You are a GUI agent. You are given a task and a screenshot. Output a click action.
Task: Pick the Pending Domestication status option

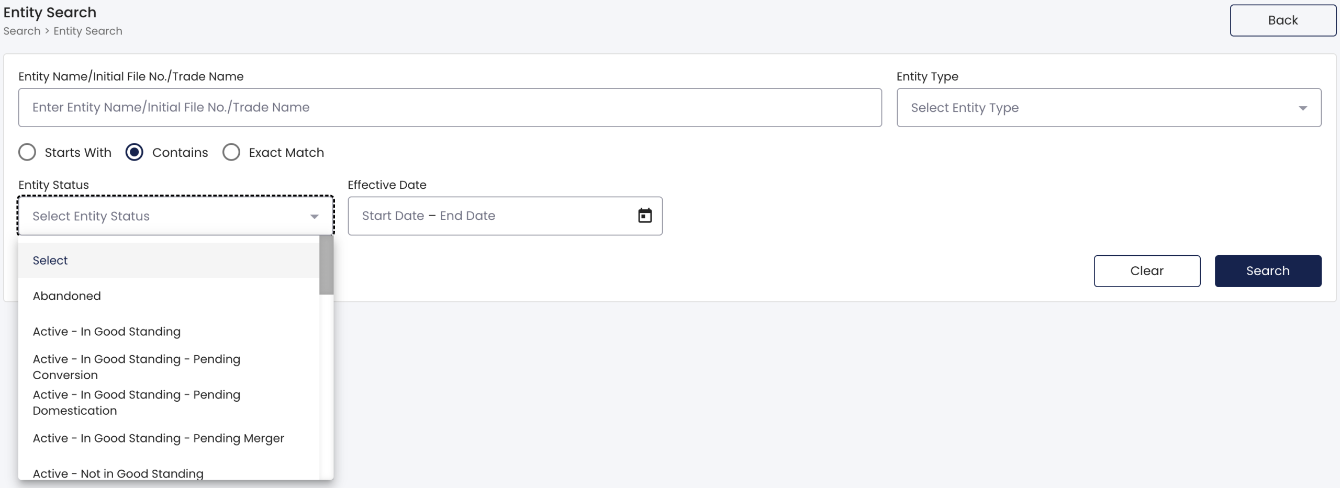click(x=169, y=403)
